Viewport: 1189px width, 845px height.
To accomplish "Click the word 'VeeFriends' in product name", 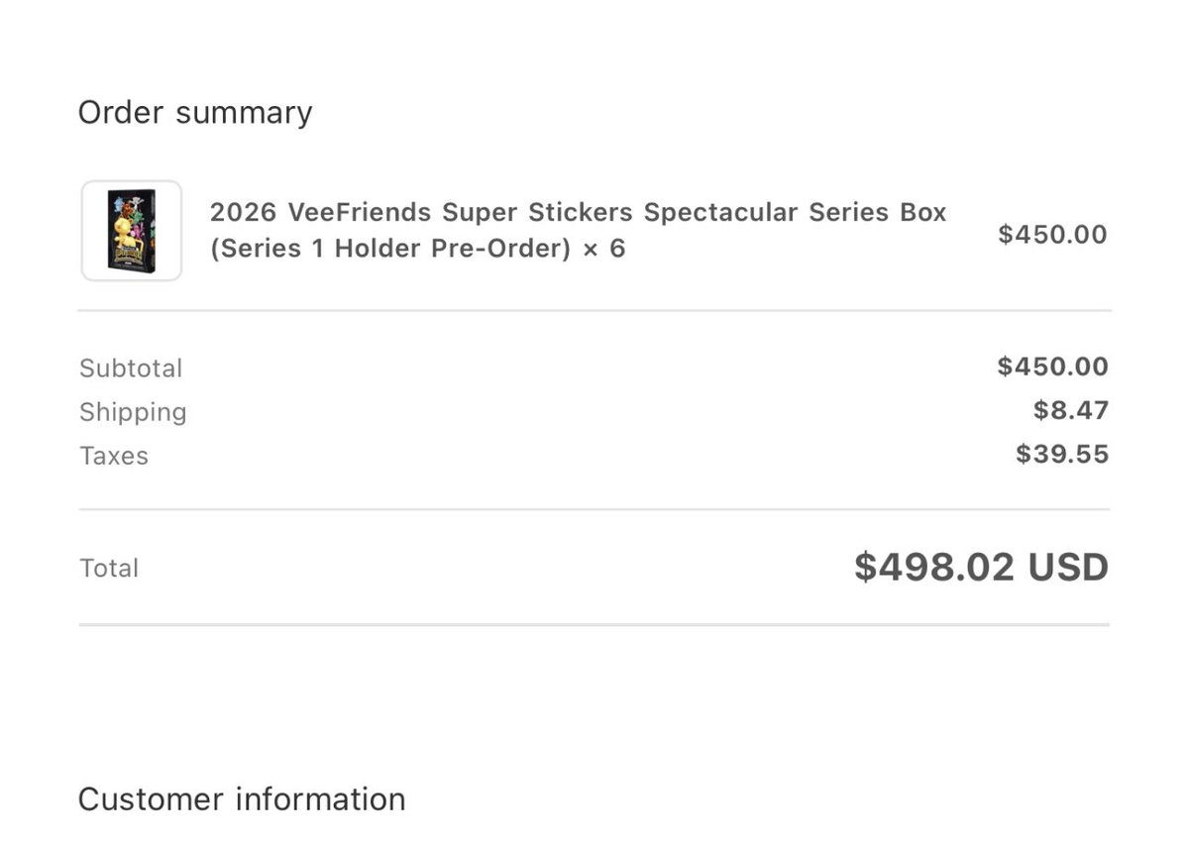I will 360,212.
